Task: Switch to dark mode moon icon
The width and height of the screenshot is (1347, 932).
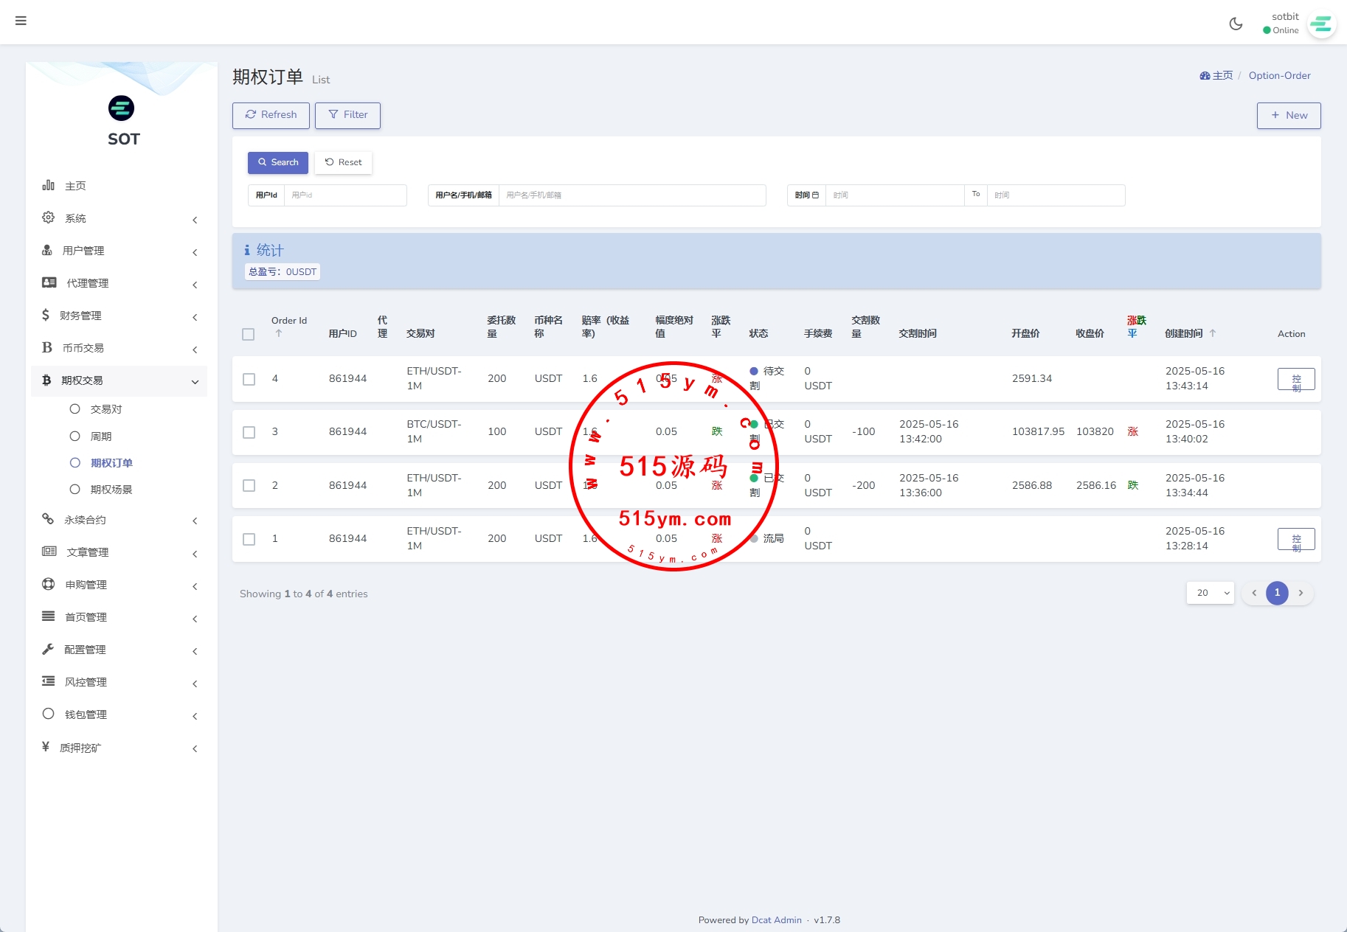Action: (1236, 24)
